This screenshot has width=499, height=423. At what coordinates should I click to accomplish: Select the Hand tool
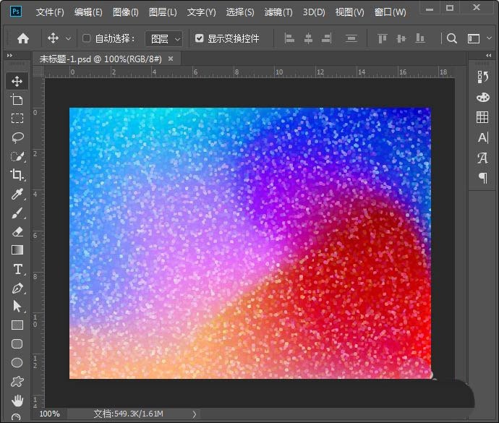pyautogui.click(x=17, y=401)
